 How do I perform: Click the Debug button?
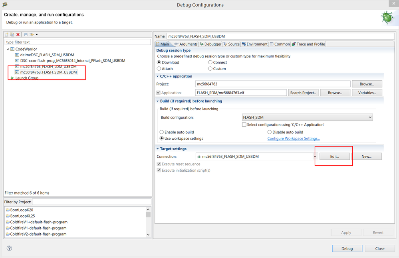[347, 248]
